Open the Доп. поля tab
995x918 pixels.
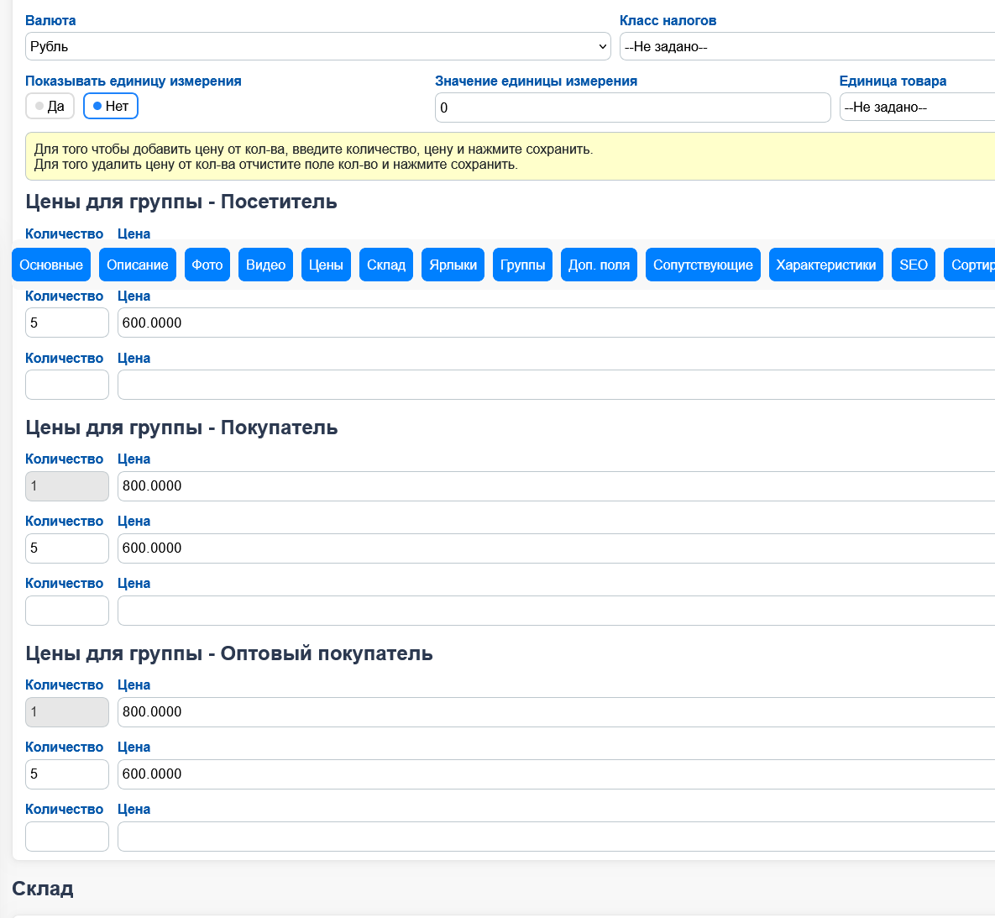click(x=599, y=265)
